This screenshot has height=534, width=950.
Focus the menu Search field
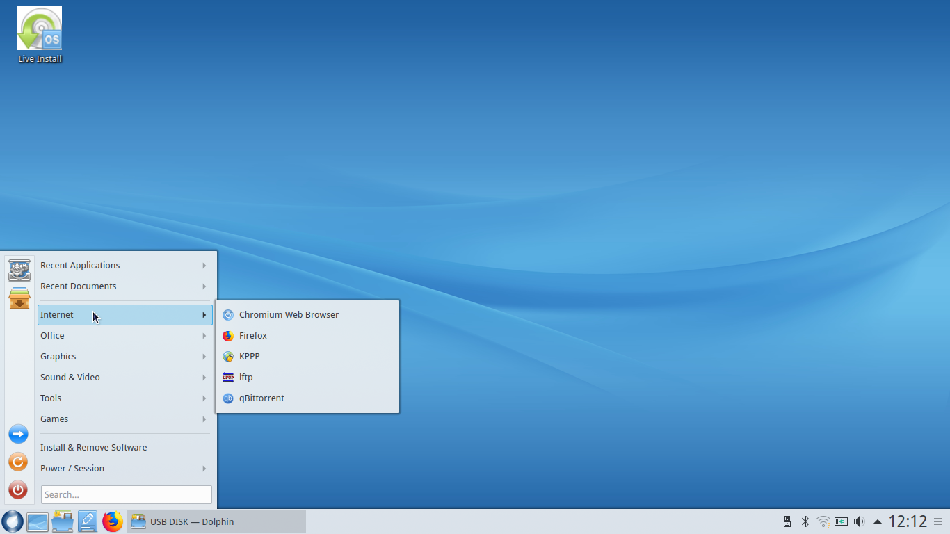[x=127, y=494]
